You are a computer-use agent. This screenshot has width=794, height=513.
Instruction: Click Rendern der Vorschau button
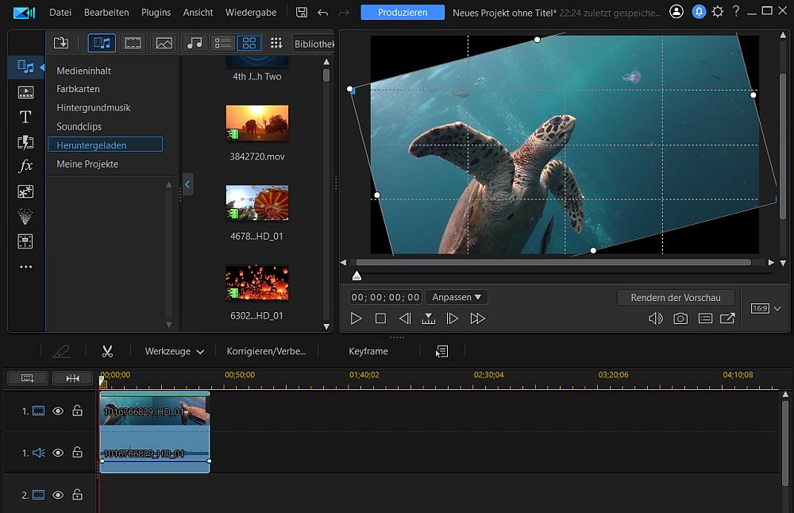(676, 297)
